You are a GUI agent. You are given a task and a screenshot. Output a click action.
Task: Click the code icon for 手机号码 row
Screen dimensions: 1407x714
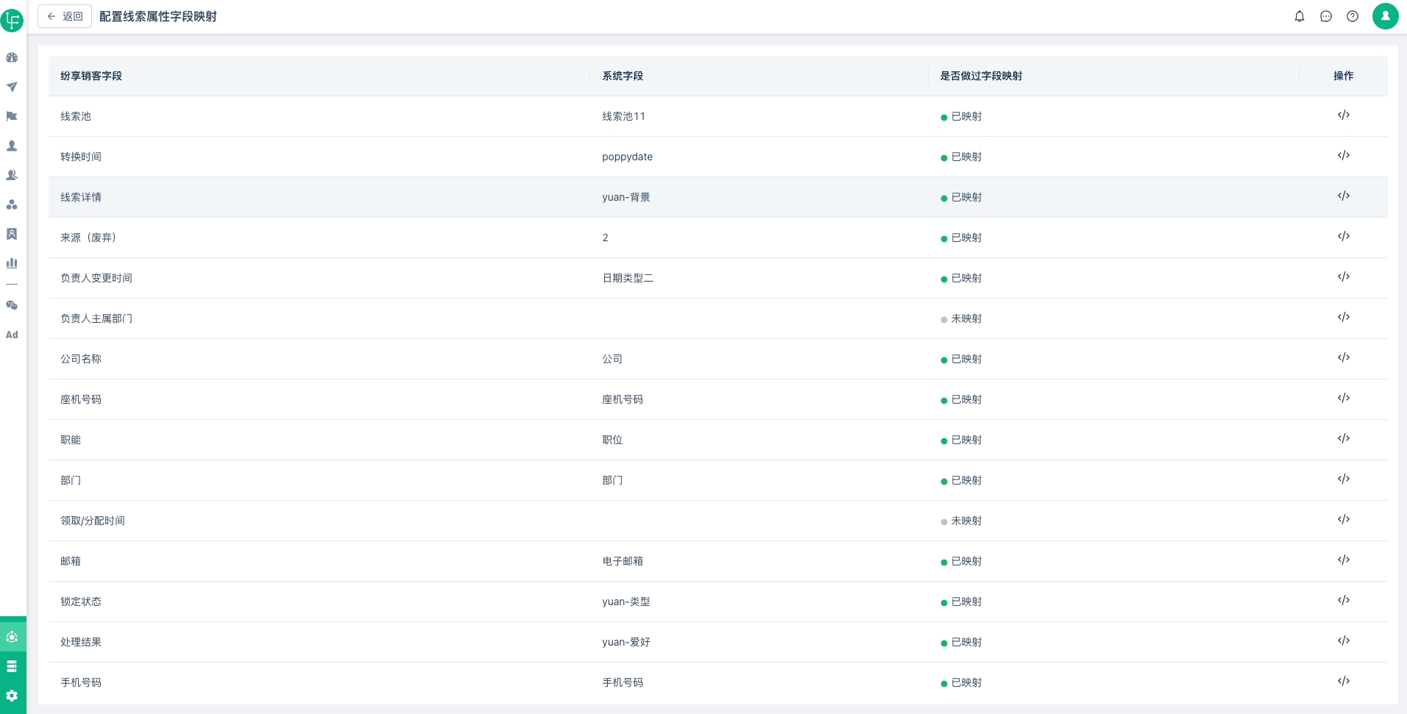click(1343, 681)
